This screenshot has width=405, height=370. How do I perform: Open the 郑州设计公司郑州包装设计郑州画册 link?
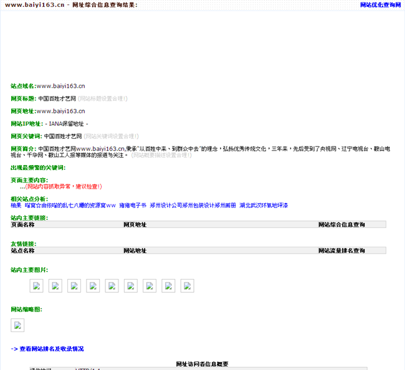point(193,205)
